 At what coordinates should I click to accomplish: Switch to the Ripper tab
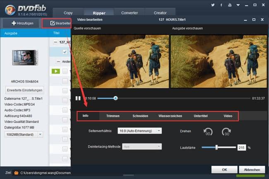[99, 13]
